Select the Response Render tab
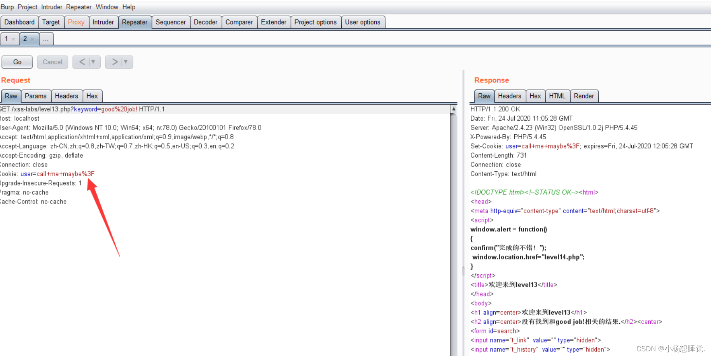This screenshot has width=711, height=356. pyautogui.click(x=584, y=96)
